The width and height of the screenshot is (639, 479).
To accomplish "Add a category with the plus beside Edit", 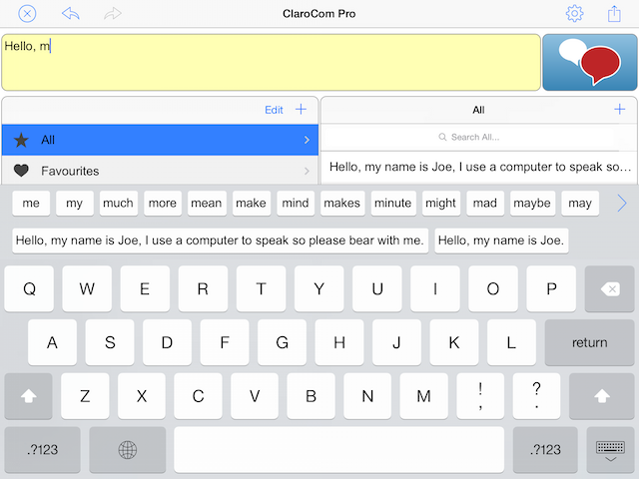I will tap(301, 109).
